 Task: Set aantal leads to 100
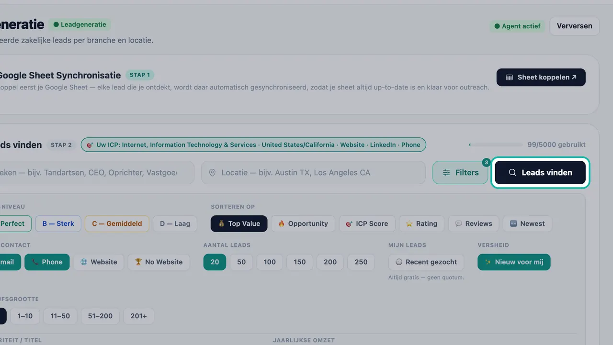(x=270, y=262)
